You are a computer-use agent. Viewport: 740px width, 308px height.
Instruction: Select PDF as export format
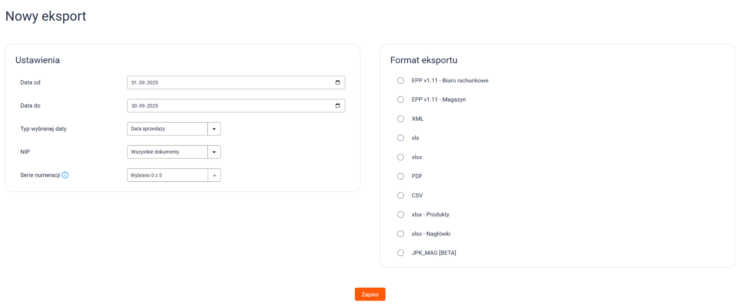(x=401, y=176)
